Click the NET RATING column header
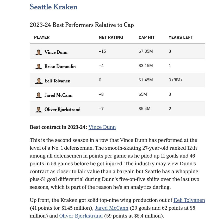 (111, 38)
